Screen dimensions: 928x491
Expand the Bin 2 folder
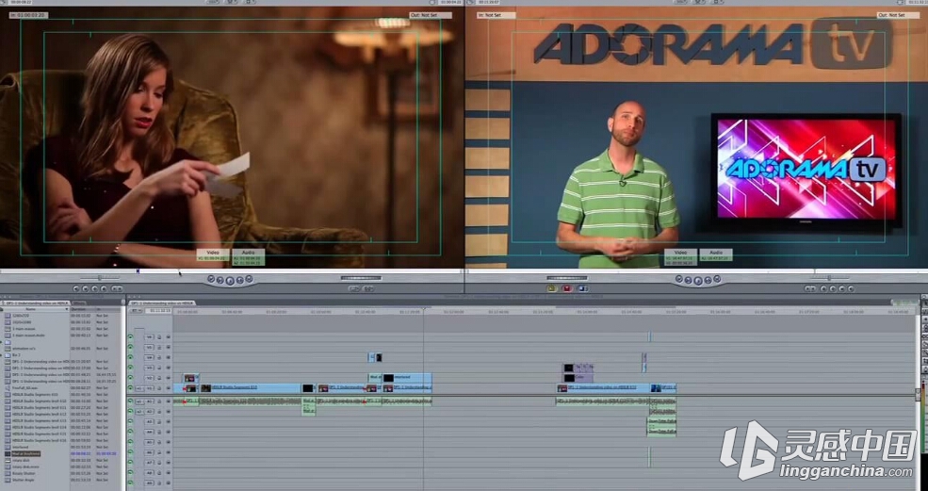(2, 354)
